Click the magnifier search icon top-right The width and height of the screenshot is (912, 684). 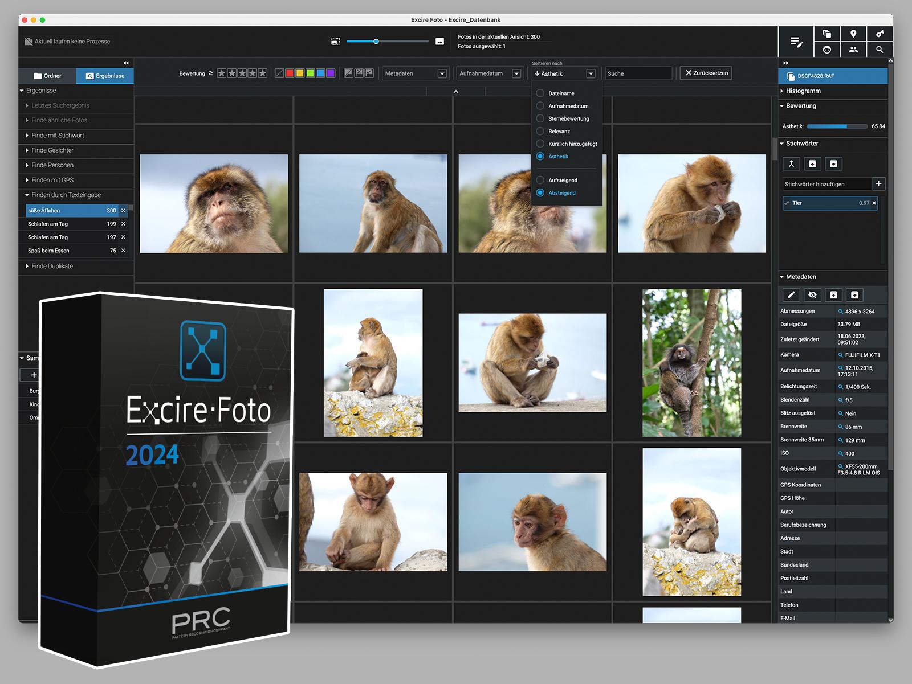pyautogui.click(x=880, y=50)
